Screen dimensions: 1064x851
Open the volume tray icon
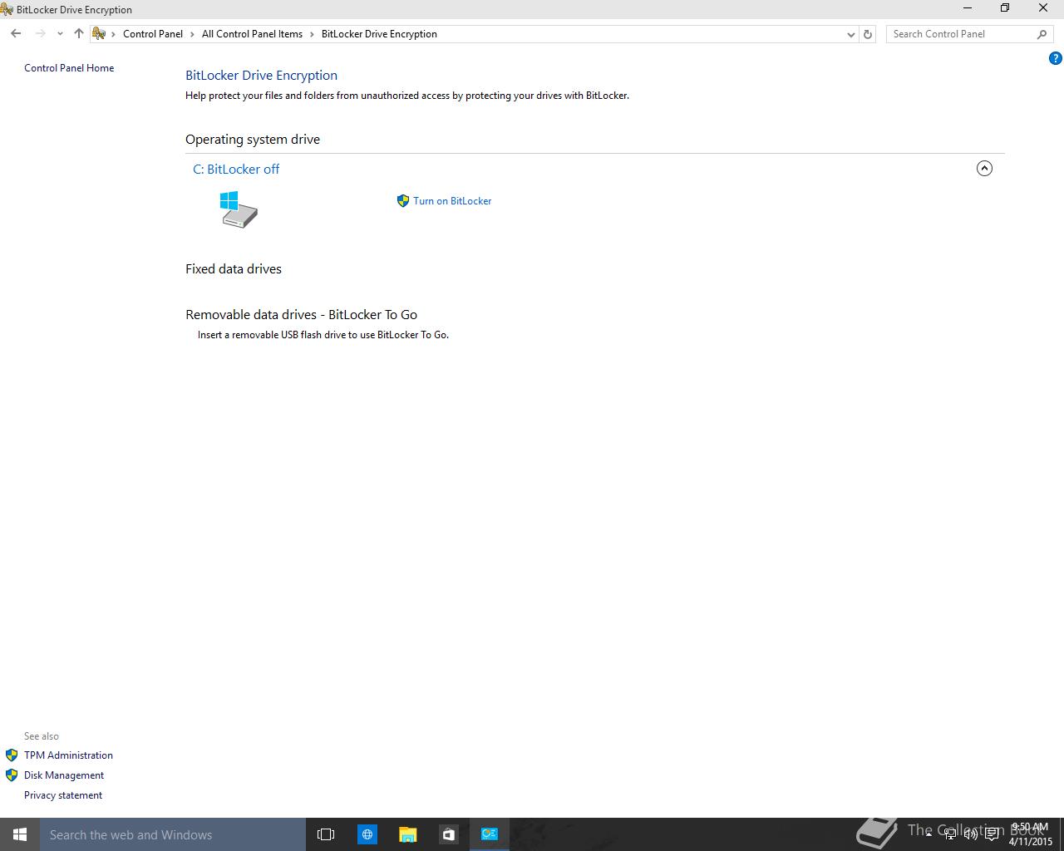click(970, 834)
